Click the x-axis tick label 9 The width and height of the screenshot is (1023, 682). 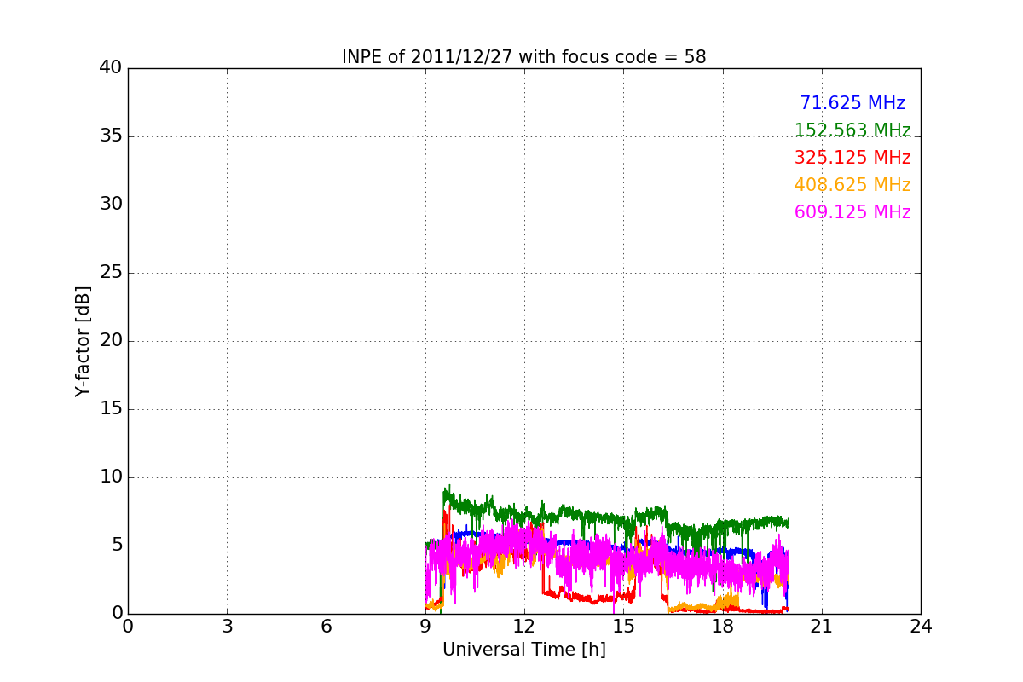[425, 627]
